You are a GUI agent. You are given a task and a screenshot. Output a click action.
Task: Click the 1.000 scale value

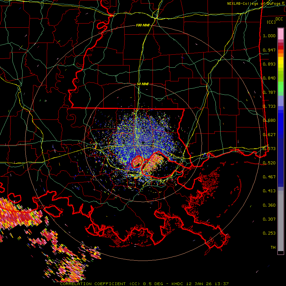tap(269, 36)
